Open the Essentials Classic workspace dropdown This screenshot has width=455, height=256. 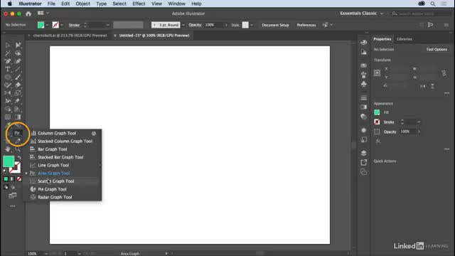362,14
